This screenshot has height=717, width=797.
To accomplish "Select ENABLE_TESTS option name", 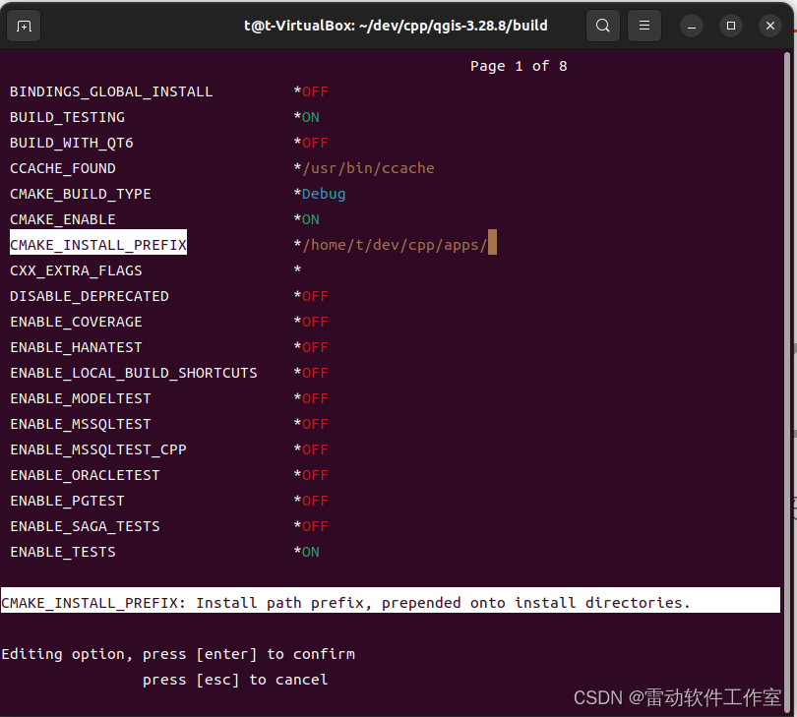I will point(63,553).
